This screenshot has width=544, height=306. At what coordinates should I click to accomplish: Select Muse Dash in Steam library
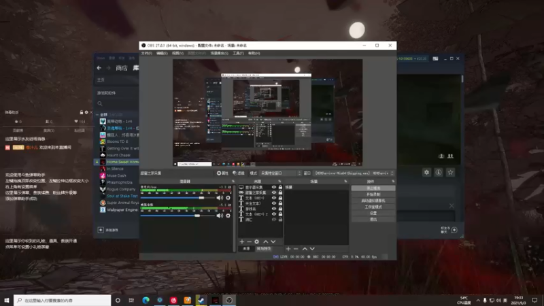[x=116, y=175]
